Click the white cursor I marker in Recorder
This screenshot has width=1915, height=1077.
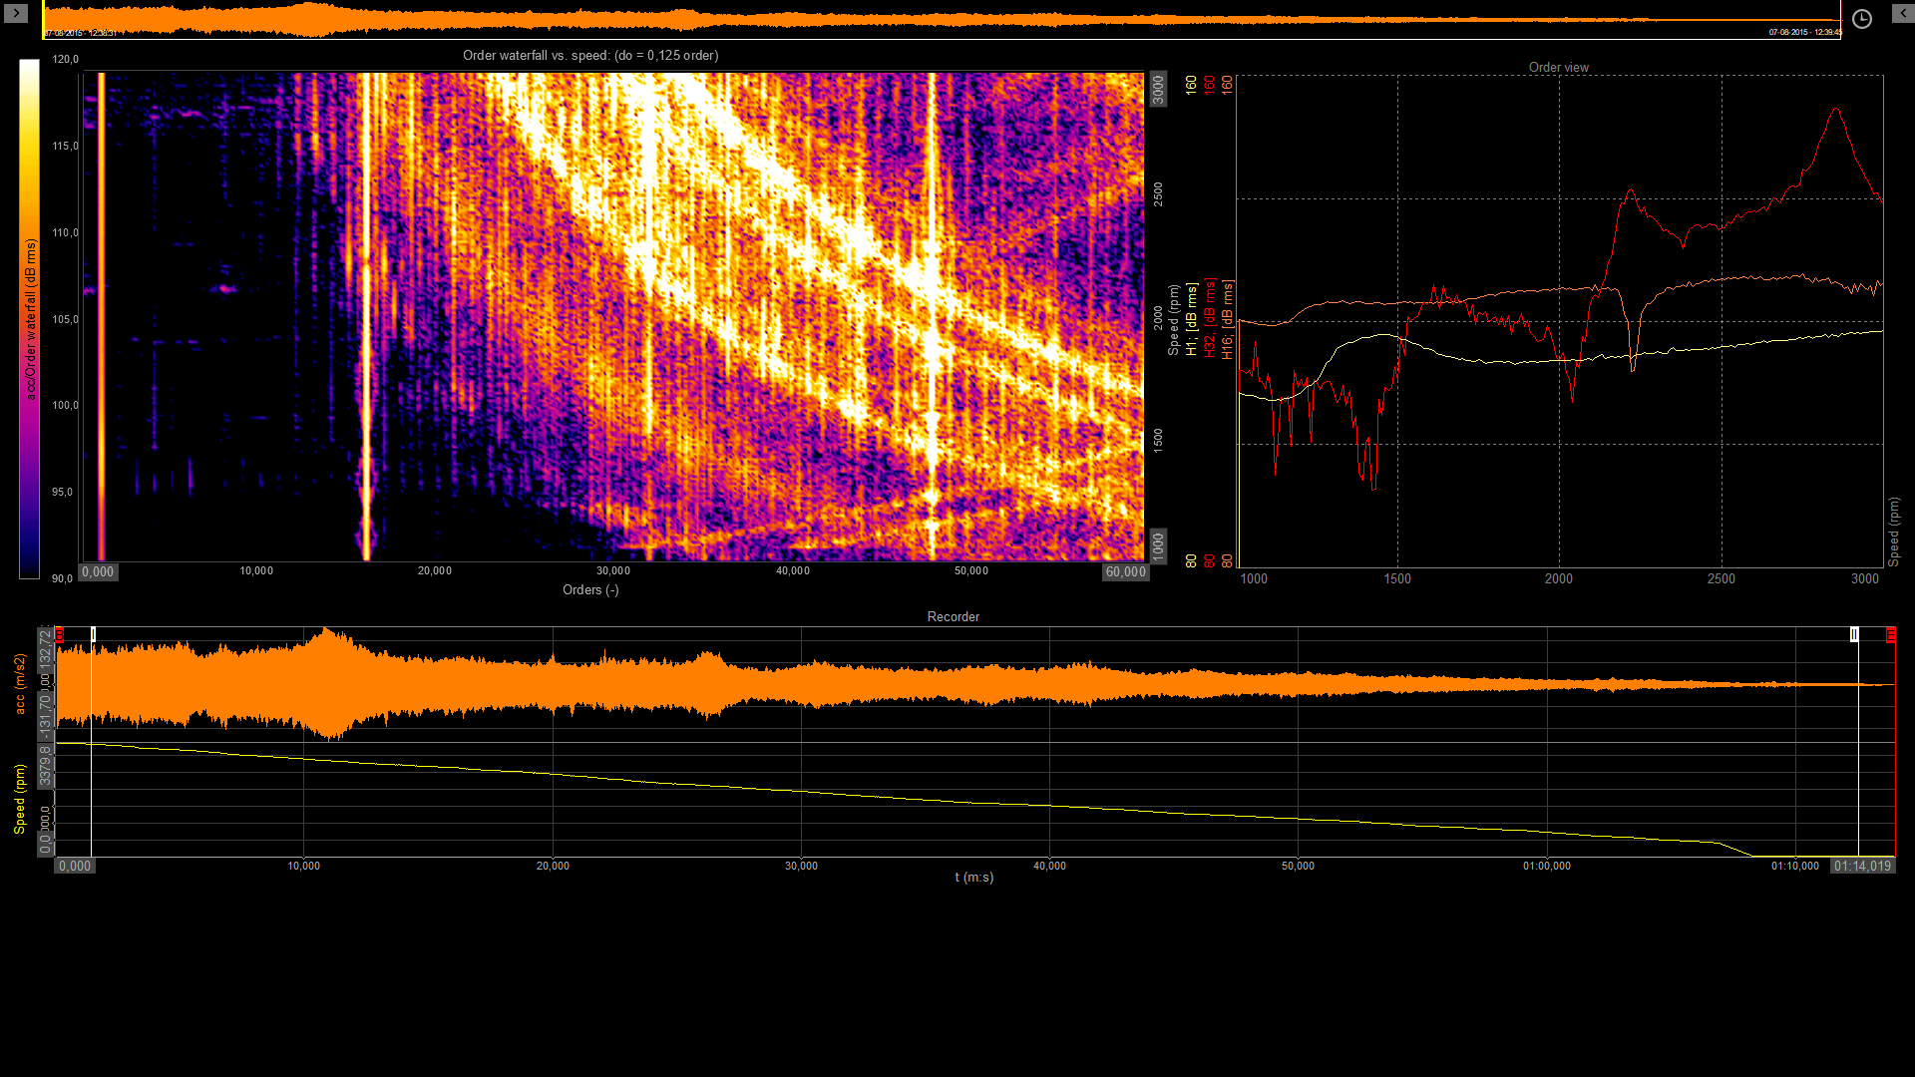(x=93, y=634)
